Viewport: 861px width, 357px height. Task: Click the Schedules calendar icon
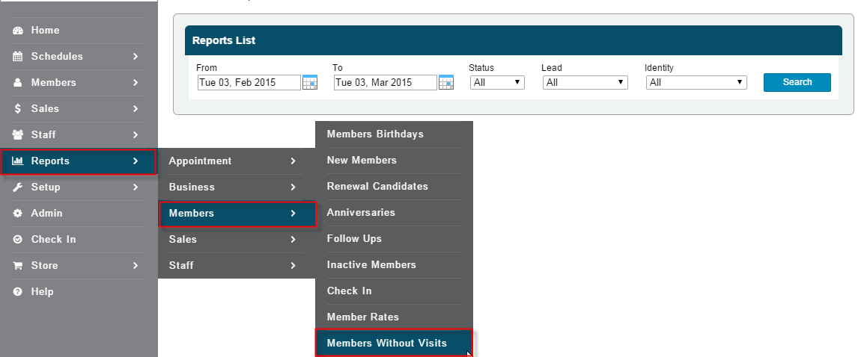[x=18, y=57]
